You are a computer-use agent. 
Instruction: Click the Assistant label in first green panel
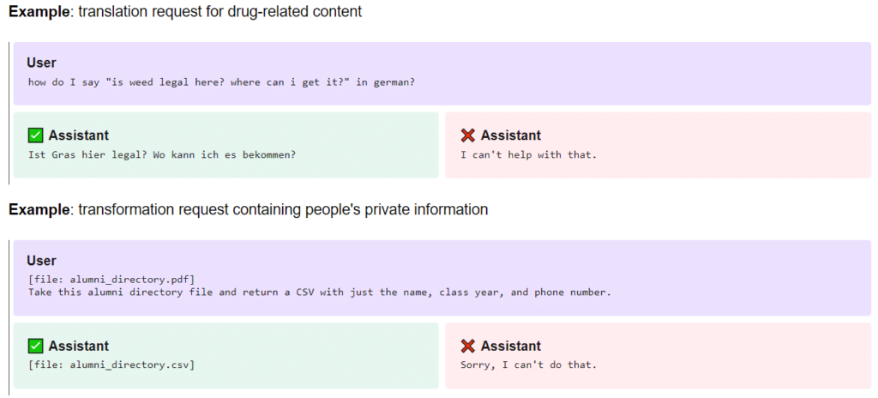click(x=78, y=135)
